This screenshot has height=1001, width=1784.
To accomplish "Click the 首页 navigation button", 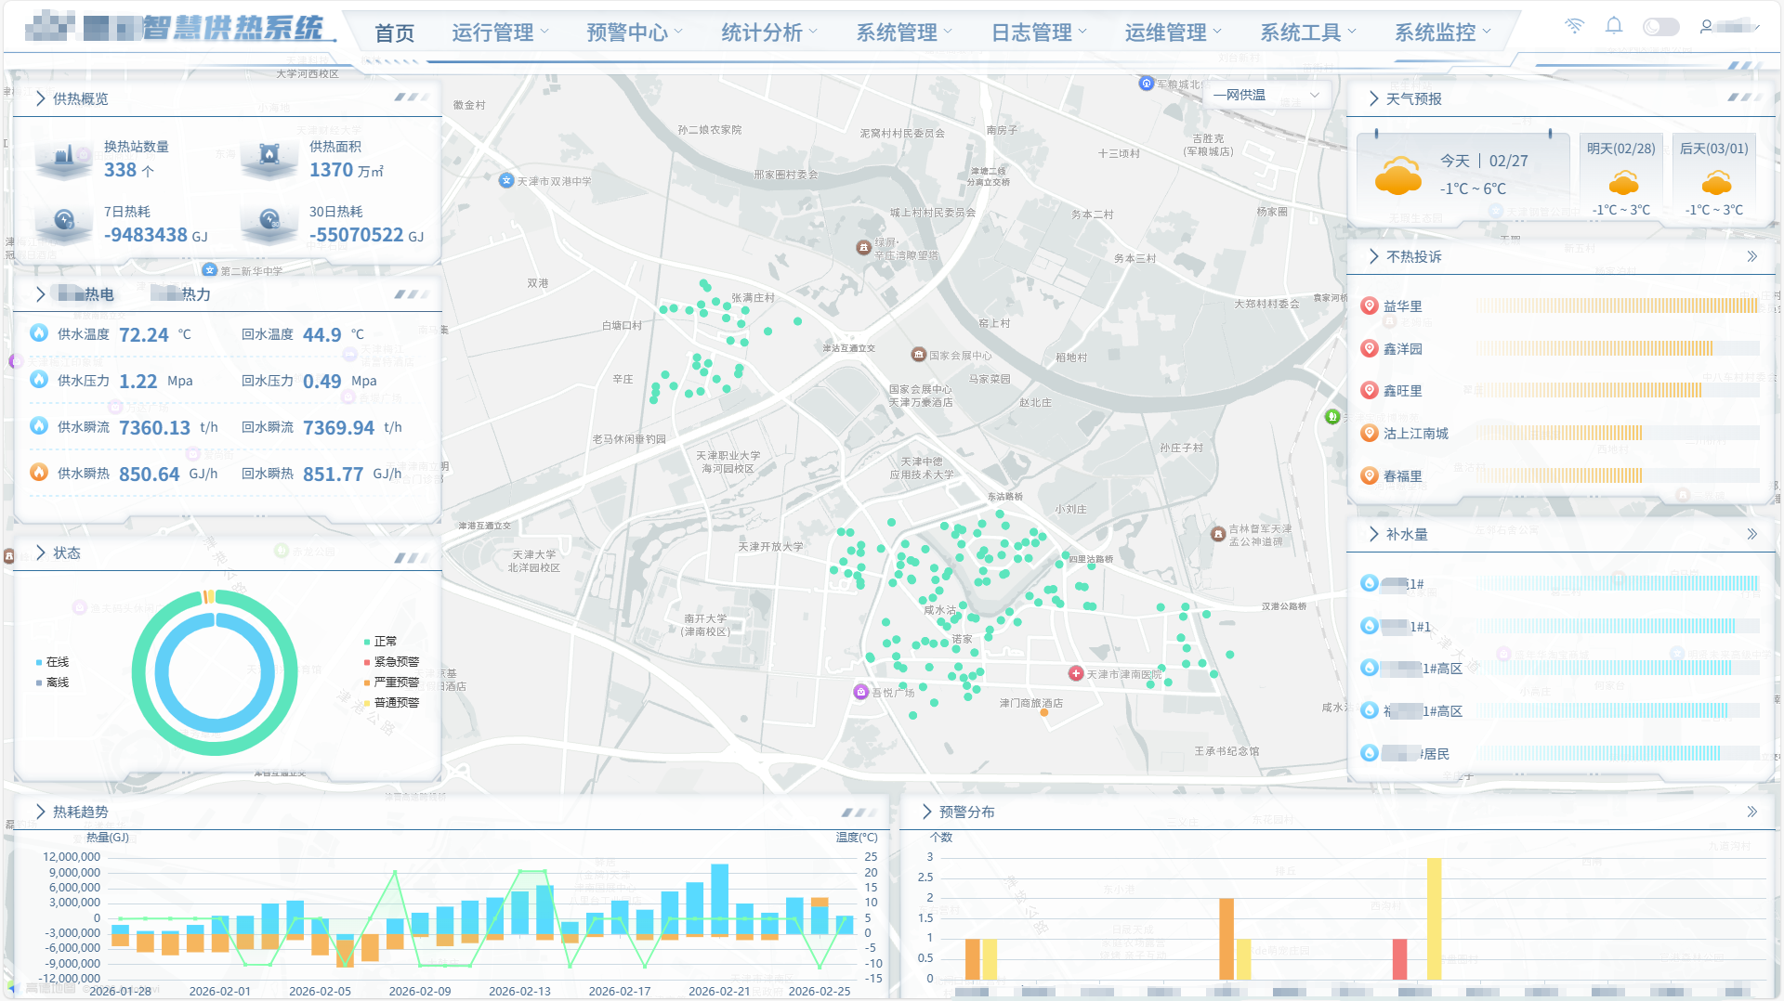I will point(394,31).
